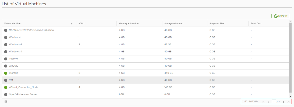Click the page number input field
The image size is (294, 107).
(x=274, y=102)
